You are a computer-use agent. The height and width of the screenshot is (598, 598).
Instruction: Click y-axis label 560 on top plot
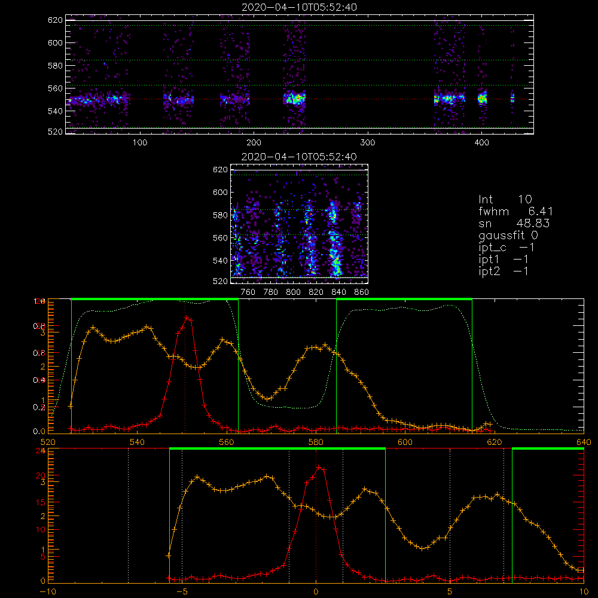(x=55, y=88)
